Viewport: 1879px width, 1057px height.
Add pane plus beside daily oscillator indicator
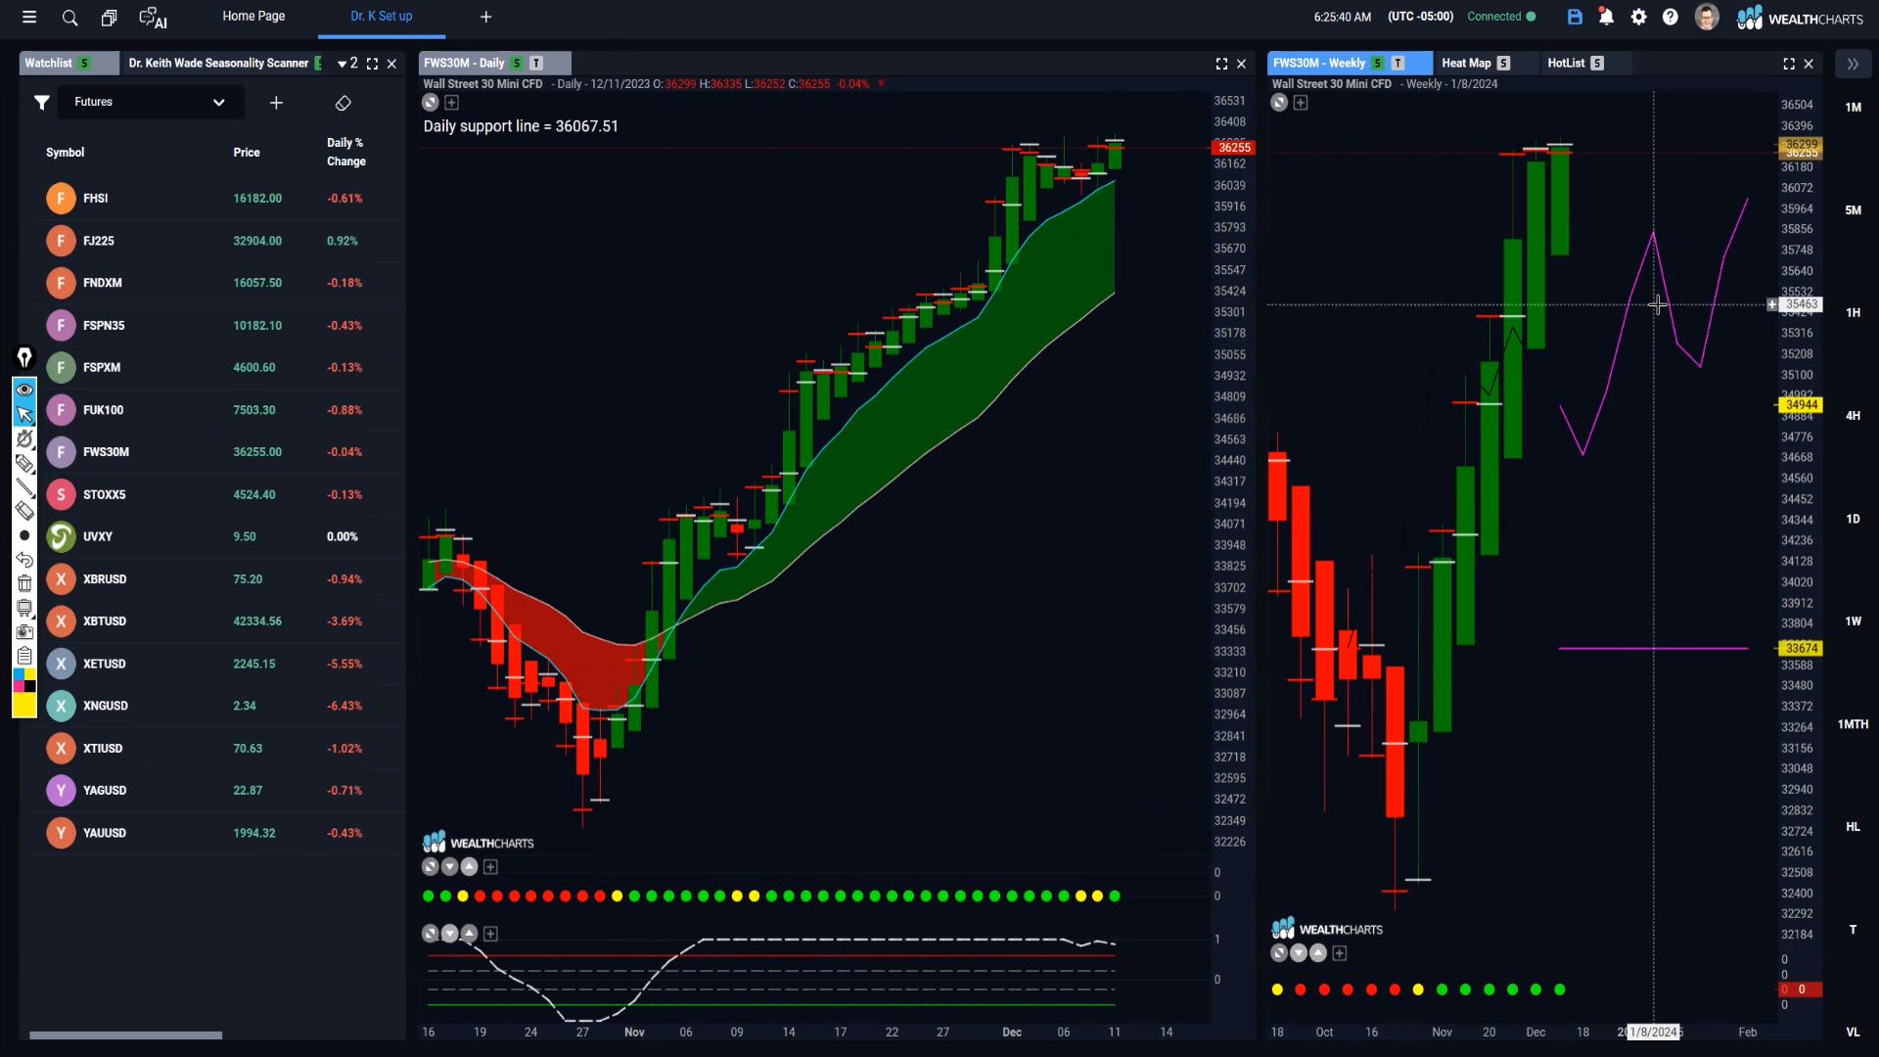[x=490, y=935]
